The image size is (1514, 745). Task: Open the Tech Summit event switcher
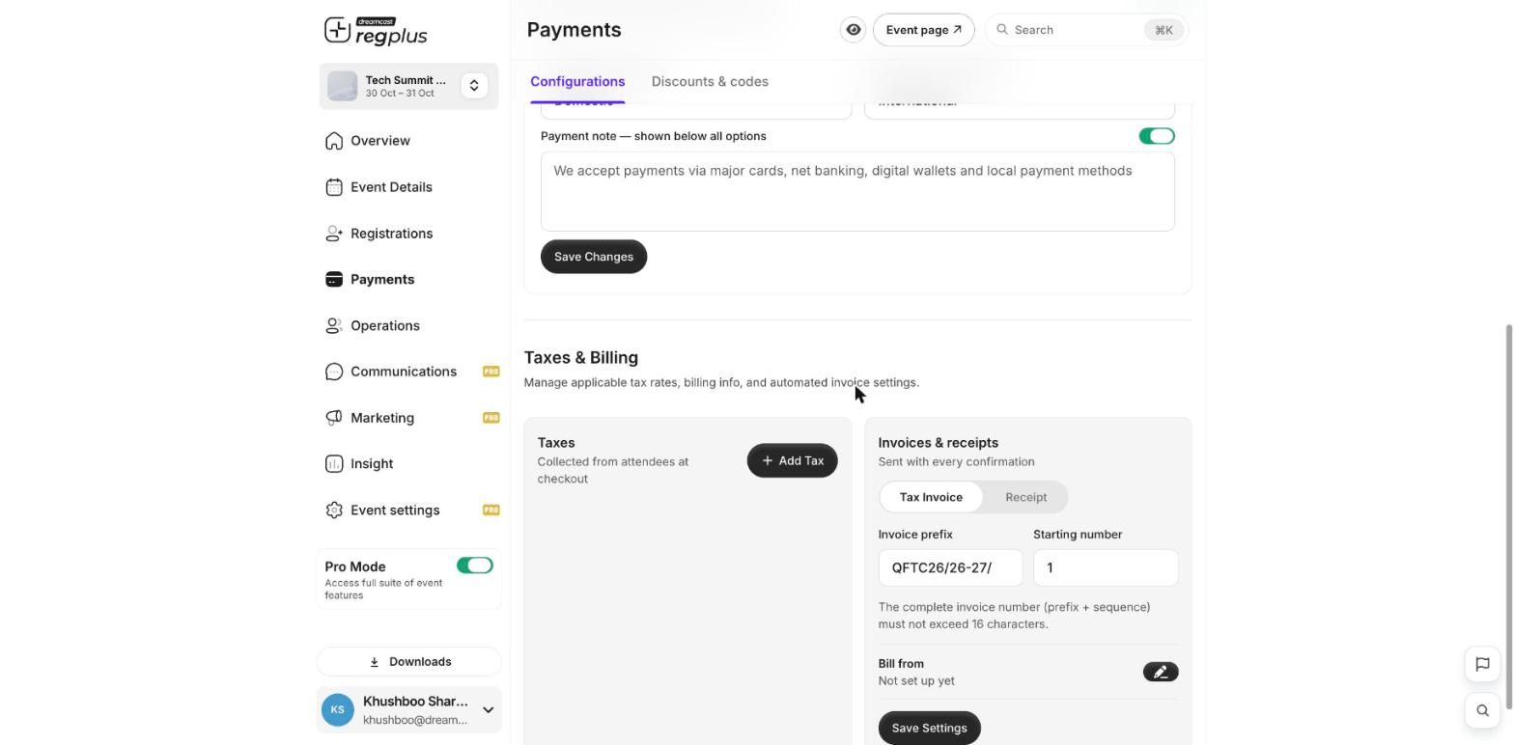click(x=474, y=86)
